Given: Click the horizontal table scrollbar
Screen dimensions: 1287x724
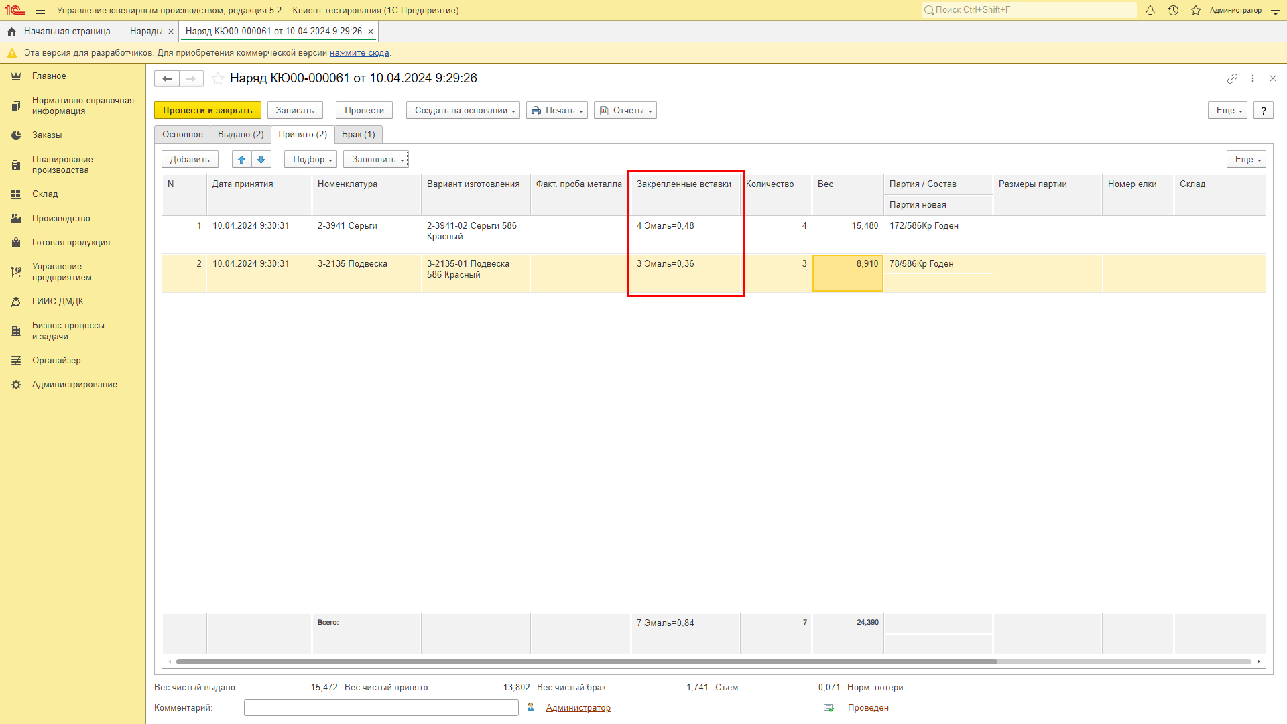Looking at the screenshot, I should click(587, 662).
